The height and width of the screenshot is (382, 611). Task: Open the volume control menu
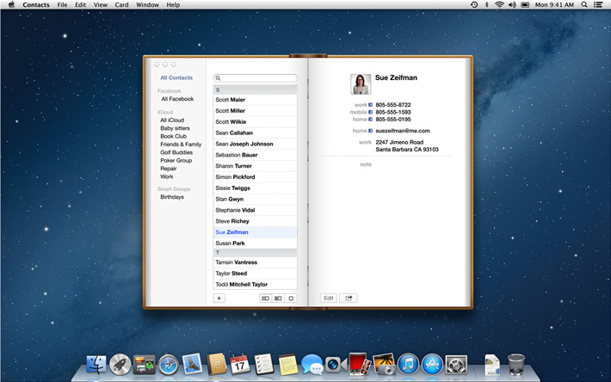[x=511, y=5]
